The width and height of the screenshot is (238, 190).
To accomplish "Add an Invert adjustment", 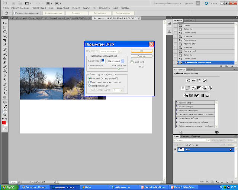I will tap(186, 95).
